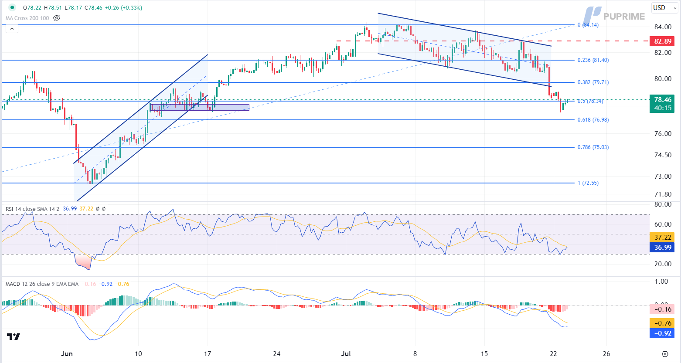Viewport: 681px width, 363px height.
Task: Select Fibonacci level 0 (84.14) label
Action: (588, 25)
